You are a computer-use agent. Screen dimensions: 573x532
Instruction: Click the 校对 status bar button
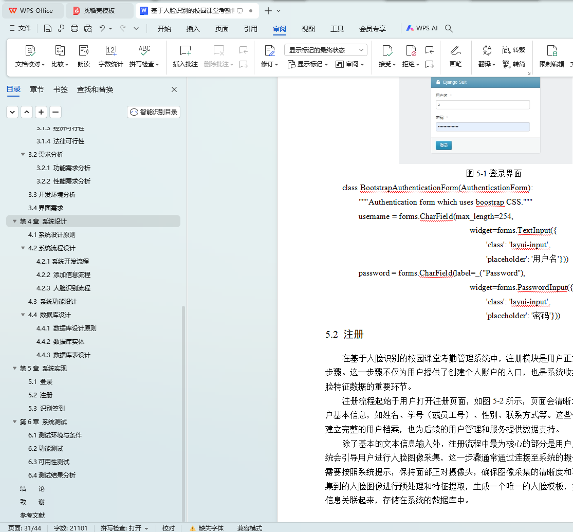click(x=169, y=528)
